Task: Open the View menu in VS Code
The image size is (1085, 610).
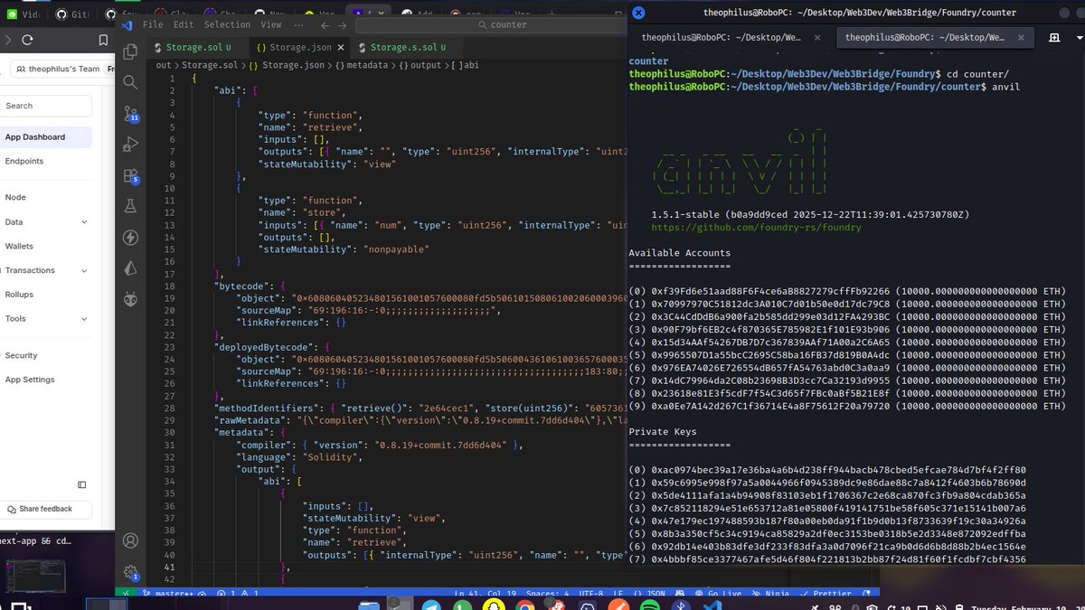Action: click(x=271, y=25)
